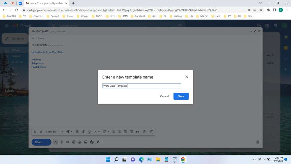Open text color picker
The image size is (291, 164).
[x=97, y=132]
